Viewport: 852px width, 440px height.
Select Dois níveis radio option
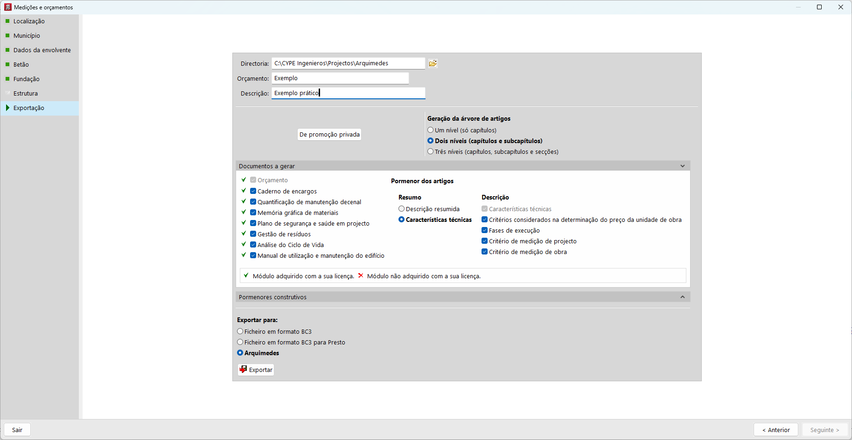(x=431, y=141)
